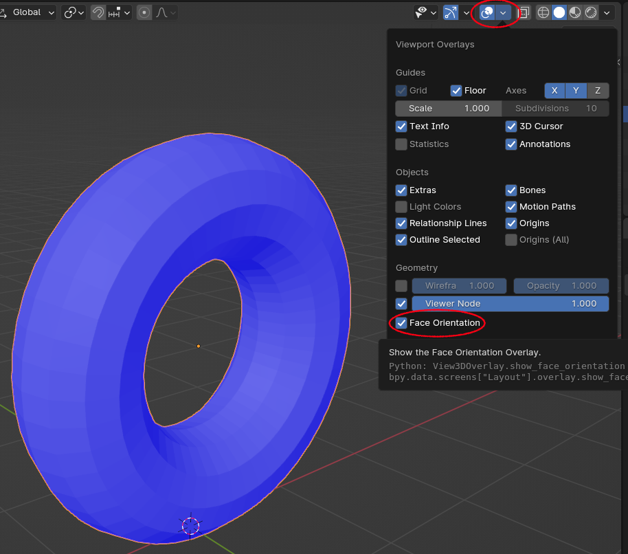Switch to wireframe shading mode

(x=543, y=12)
